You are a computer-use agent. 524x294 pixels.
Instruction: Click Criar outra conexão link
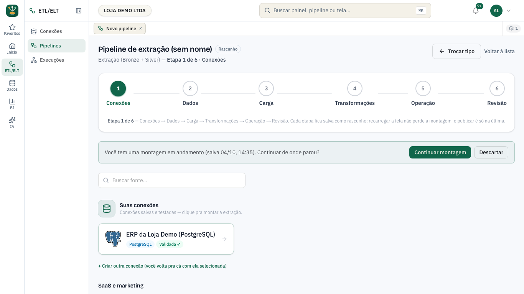pyautogui.click(x=162, y=266)
